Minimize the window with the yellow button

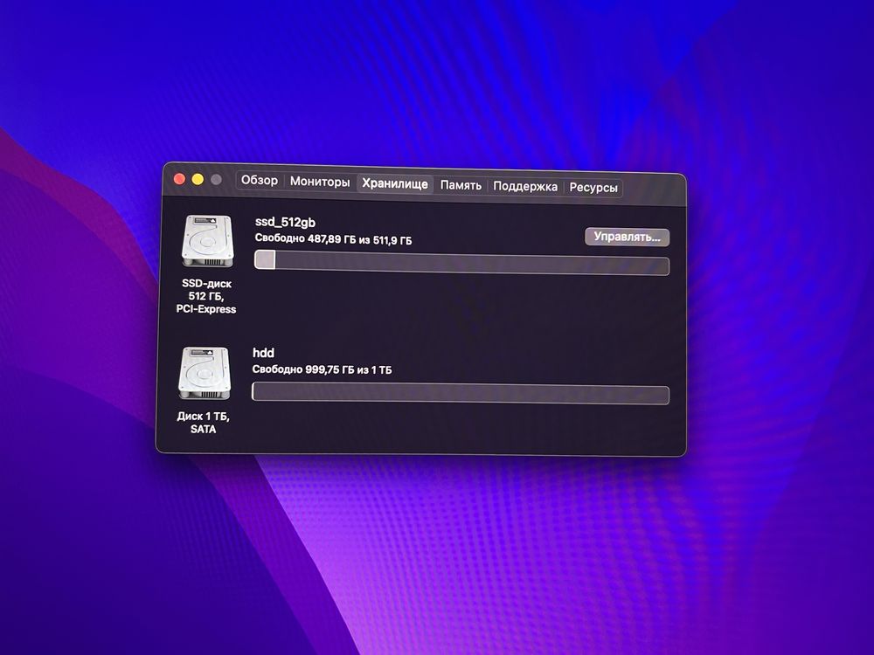pyautogui.click(x=198, y=179)
